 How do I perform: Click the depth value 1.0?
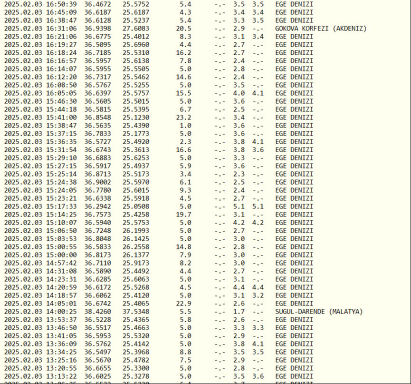click(185, 126)
